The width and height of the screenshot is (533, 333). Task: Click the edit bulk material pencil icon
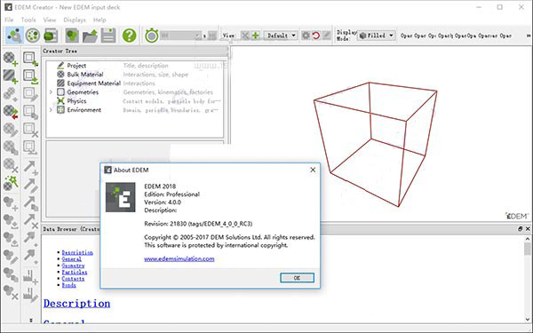point(11,130)
